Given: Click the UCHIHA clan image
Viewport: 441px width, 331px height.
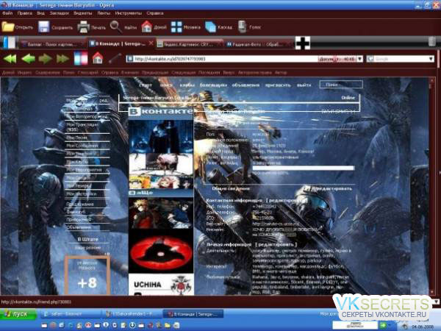Looking at the screenshot, I should [161, 285].
